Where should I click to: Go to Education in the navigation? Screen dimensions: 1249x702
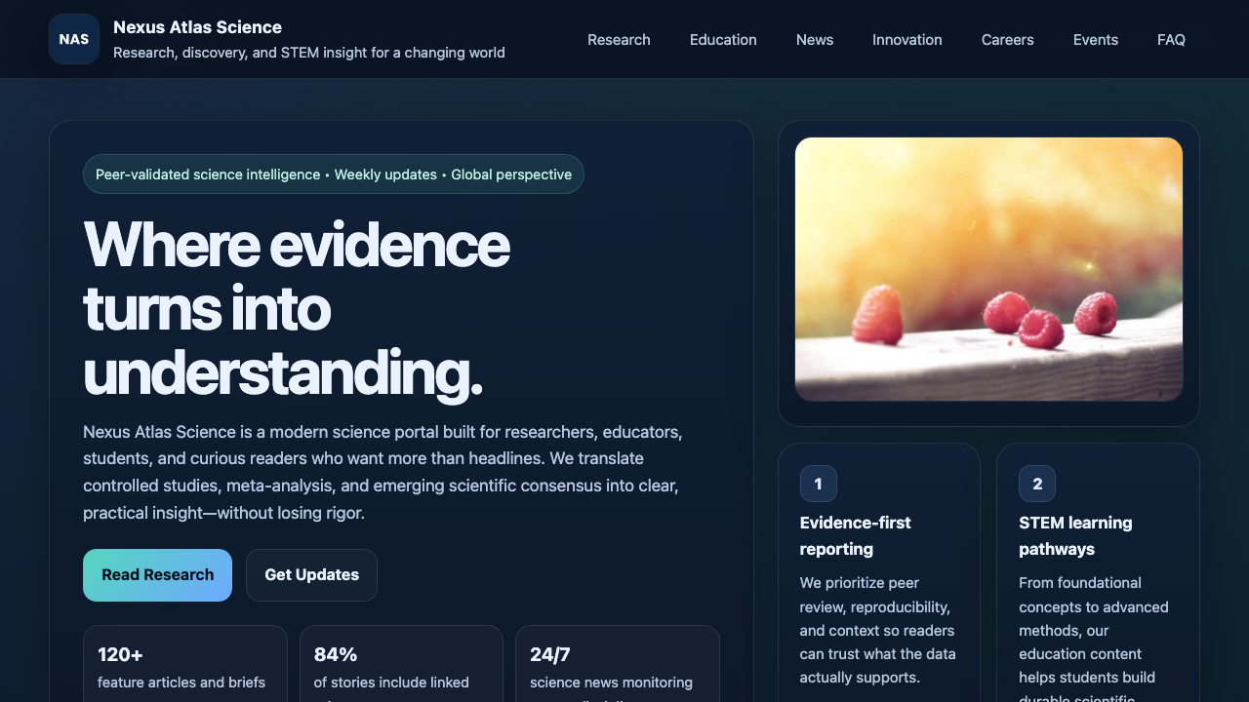[723, 40]
